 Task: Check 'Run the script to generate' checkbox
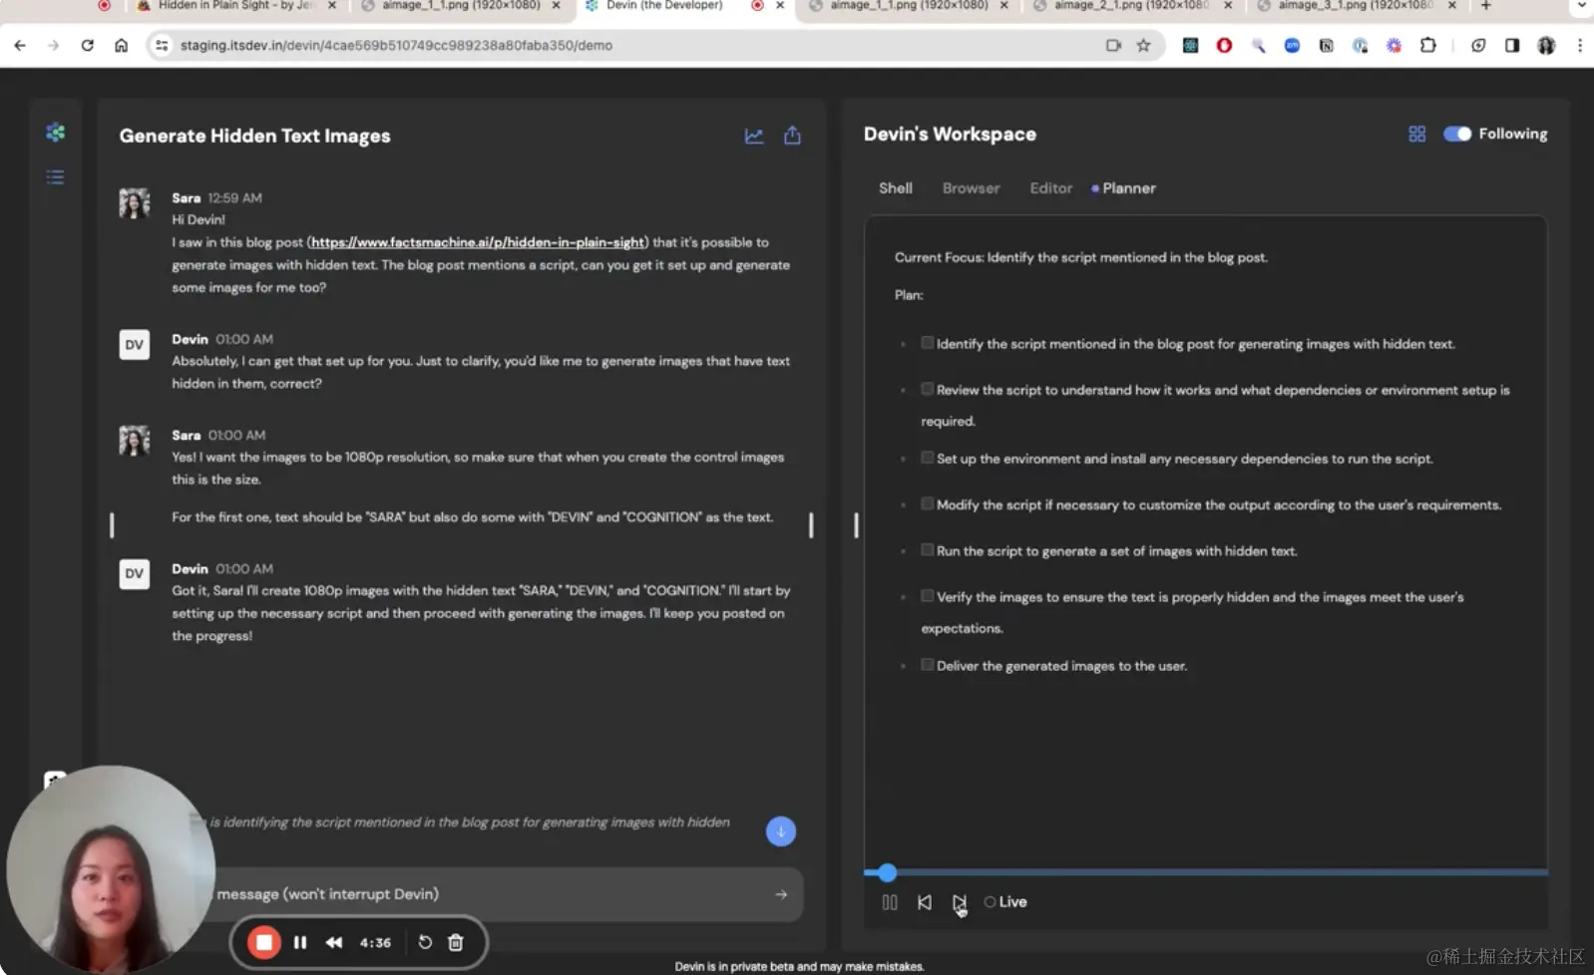click(928, 550)
